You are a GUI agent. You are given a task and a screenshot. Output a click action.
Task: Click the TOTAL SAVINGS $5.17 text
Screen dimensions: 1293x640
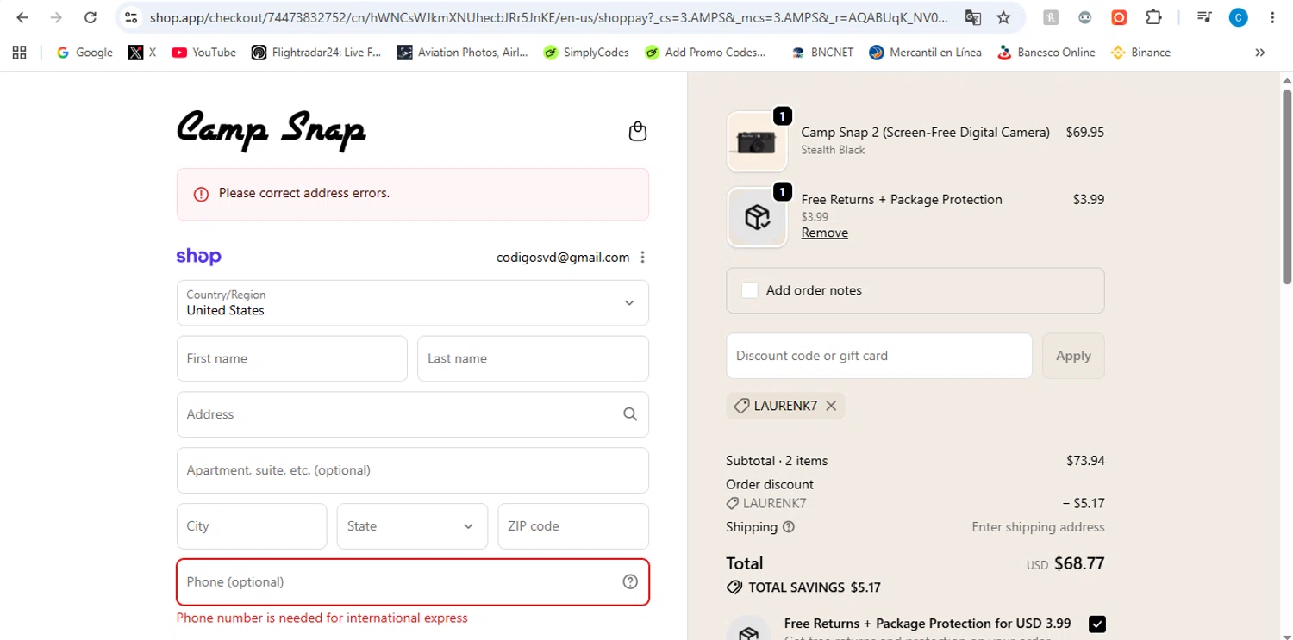pos(815,587)
